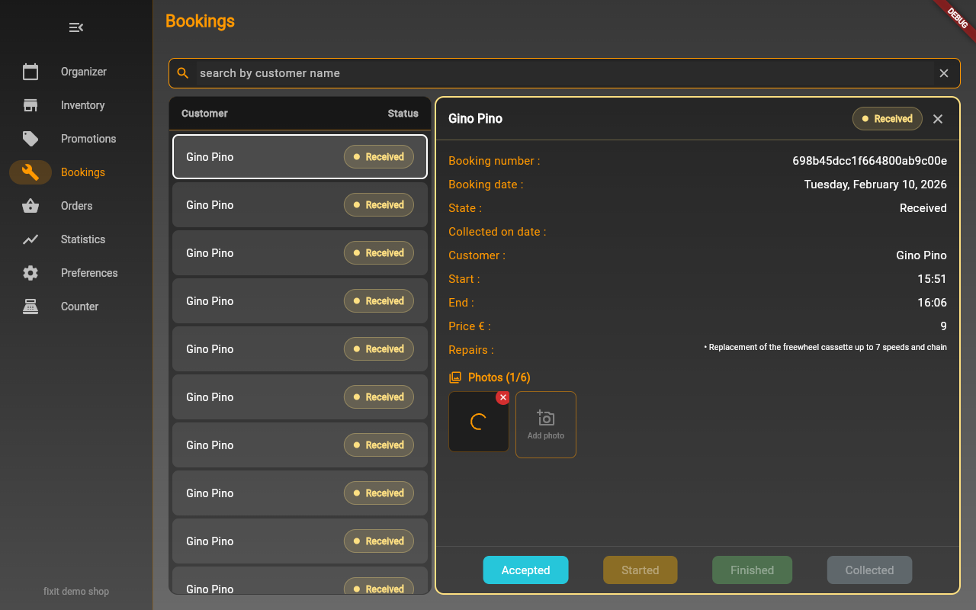Screen dimensions: 976x610
Task: Click the Started status button
Action: coord(640,570)
